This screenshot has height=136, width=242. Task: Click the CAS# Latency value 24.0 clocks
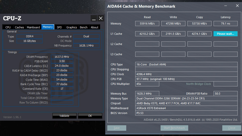(x=62, y=66)
